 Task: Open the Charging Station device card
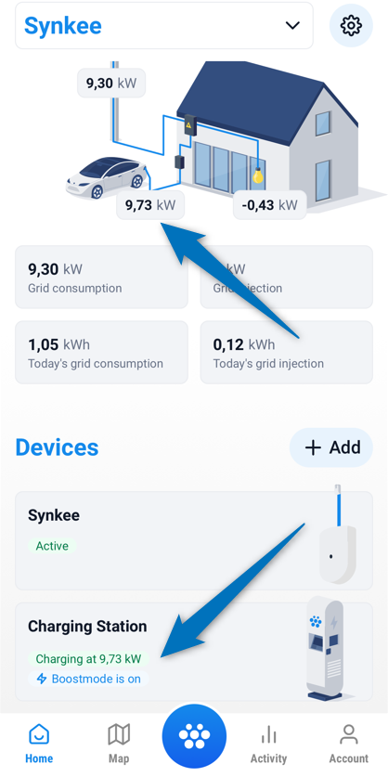coord(194,652)
